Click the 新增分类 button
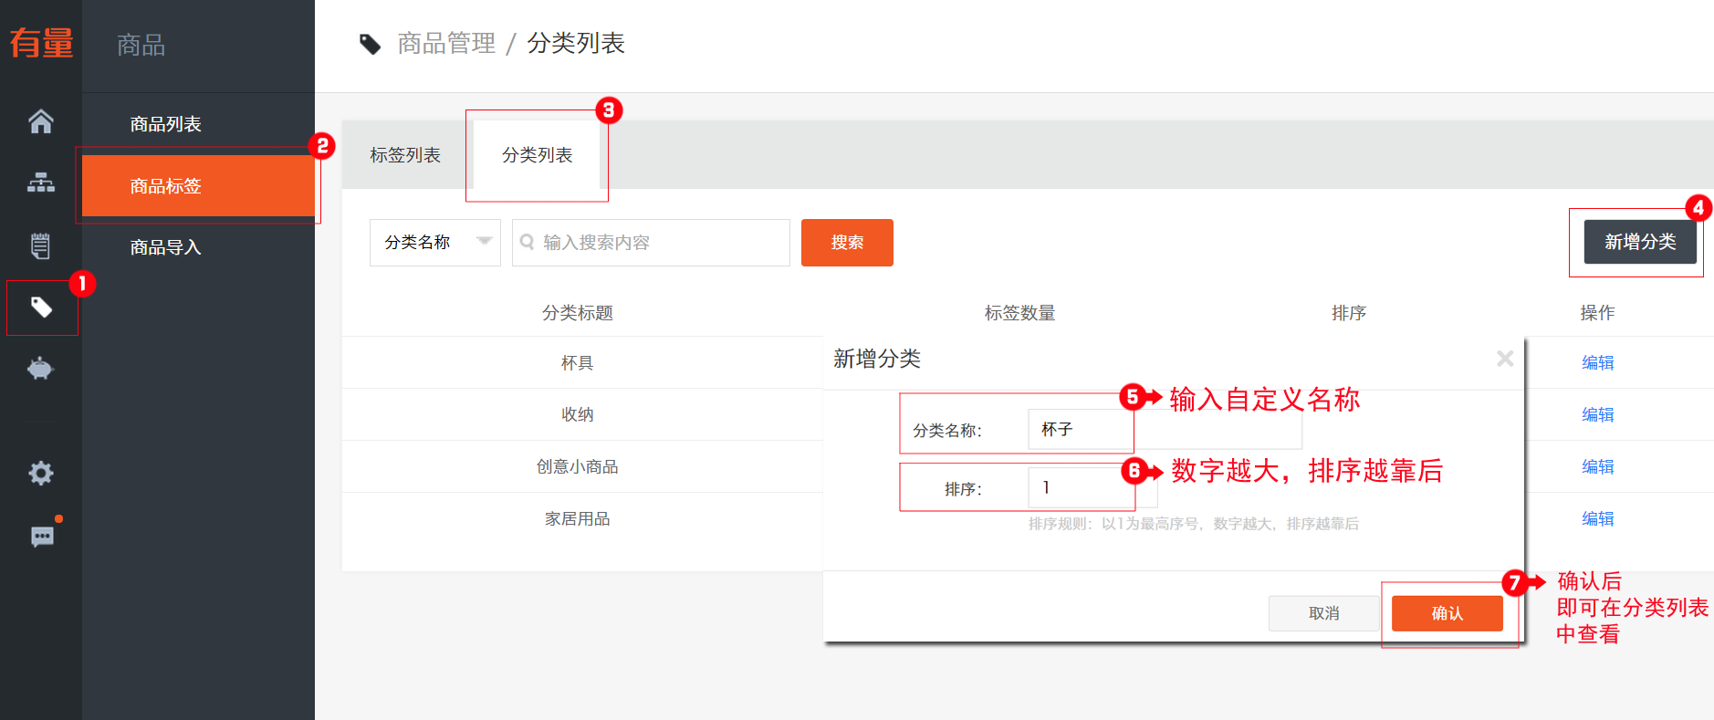Screen dimensions: 1714x720 tap(1639, 242)
